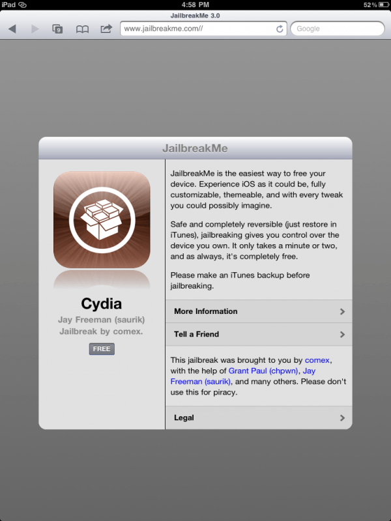The height and width of the screenshot is (521, 391).
Task: Reload the page with refresh icon
Action: pyautogui.click(x=280, y=29)
